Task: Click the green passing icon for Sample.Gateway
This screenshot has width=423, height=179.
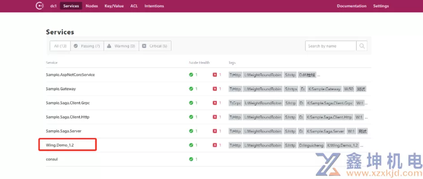Action: pos(191,89)
